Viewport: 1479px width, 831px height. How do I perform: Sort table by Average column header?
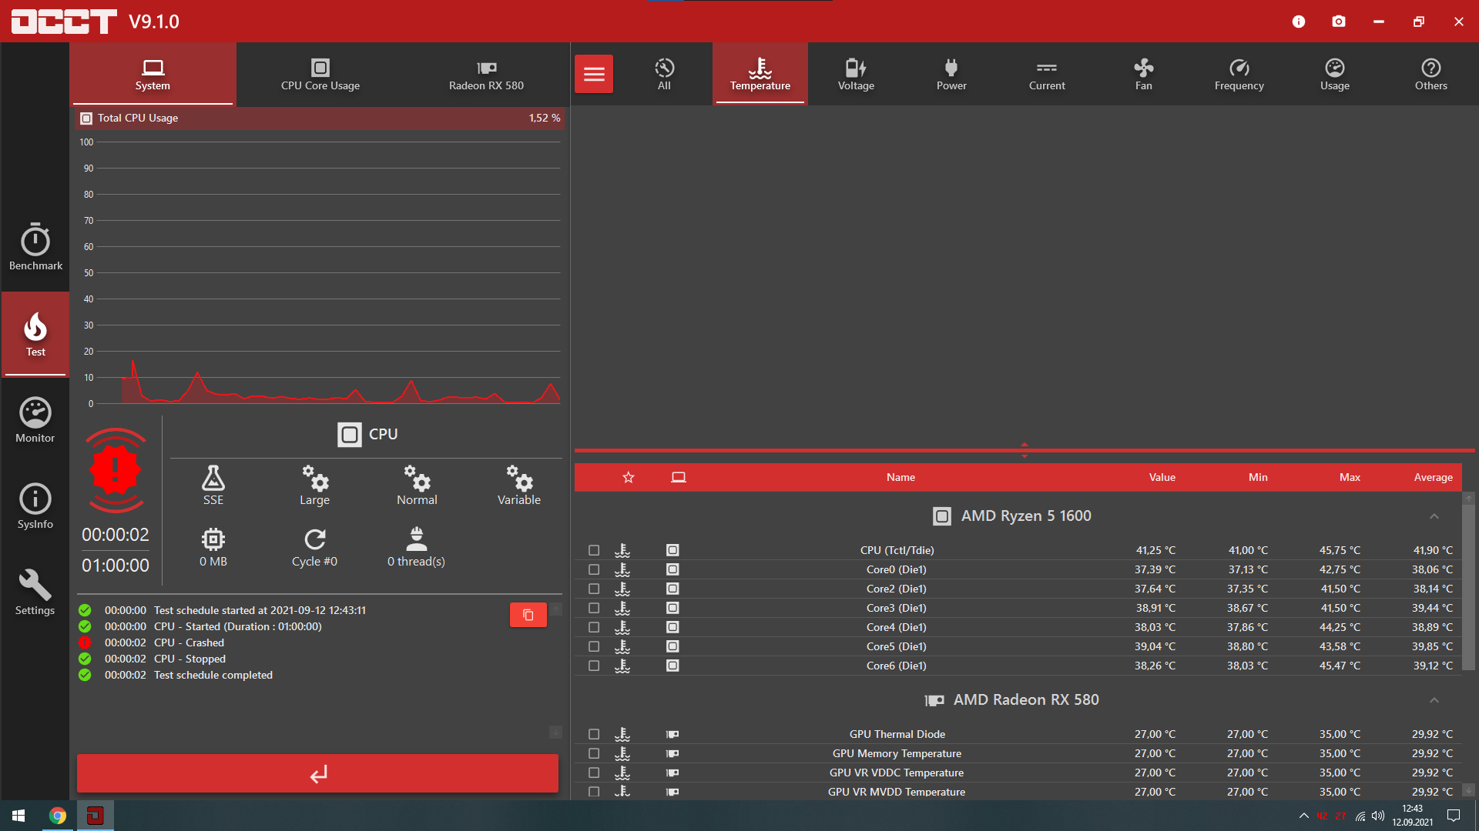coord(1433,477)
